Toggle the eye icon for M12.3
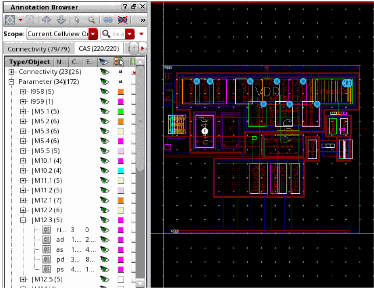 105,220
